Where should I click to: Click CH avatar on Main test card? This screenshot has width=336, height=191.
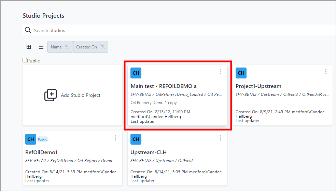(x=136, y=73)
